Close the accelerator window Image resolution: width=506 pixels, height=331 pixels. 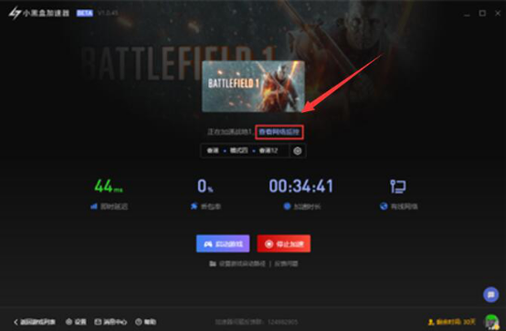(498, 13)
